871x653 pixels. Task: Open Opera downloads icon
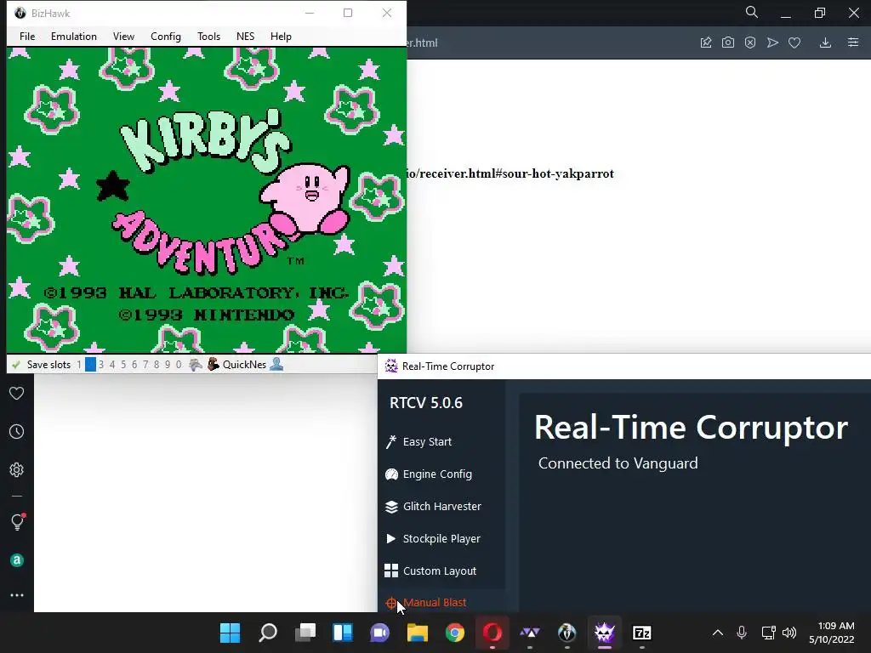825,43
